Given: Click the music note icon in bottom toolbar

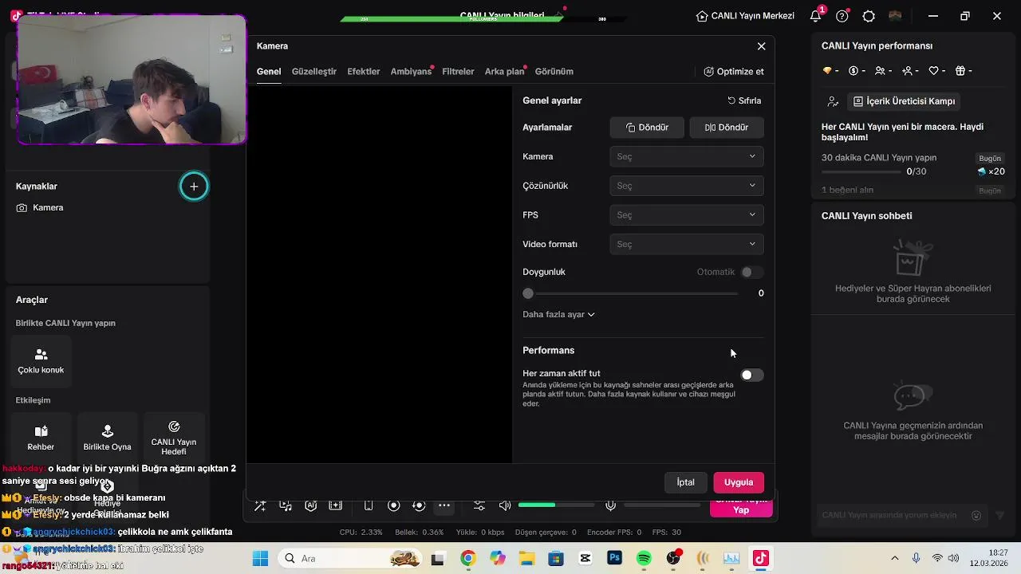Looking at the screenshot, I should click(x=286, y=505).
